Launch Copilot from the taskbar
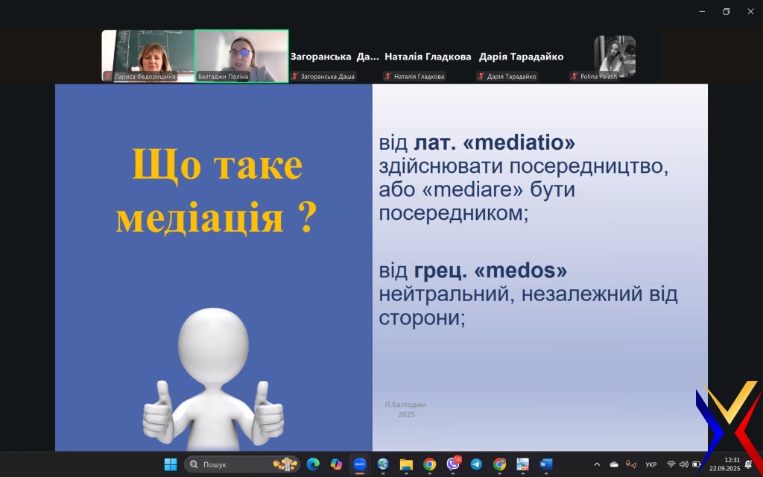The image size is (763, 477). coord(336,464)
